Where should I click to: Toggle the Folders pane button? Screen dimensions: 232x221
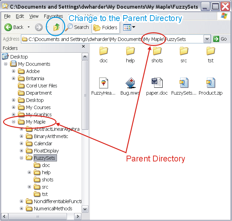(x=105, y=28)
